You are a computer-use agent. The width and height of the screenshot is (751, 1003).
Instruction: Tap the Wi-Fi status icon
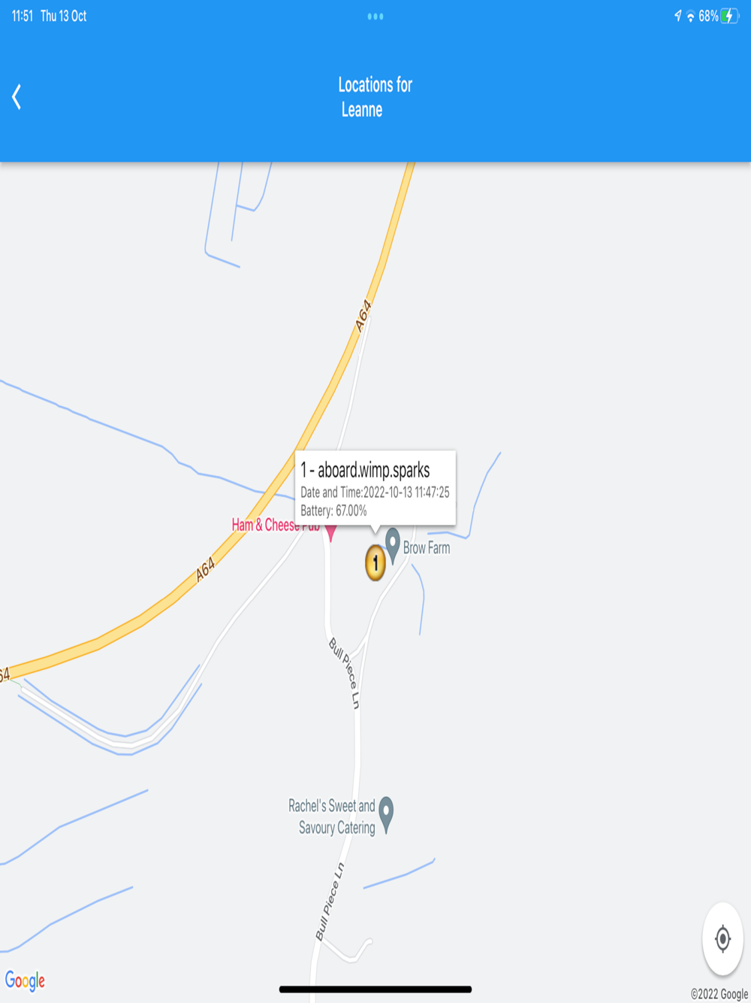pos(691,17)
